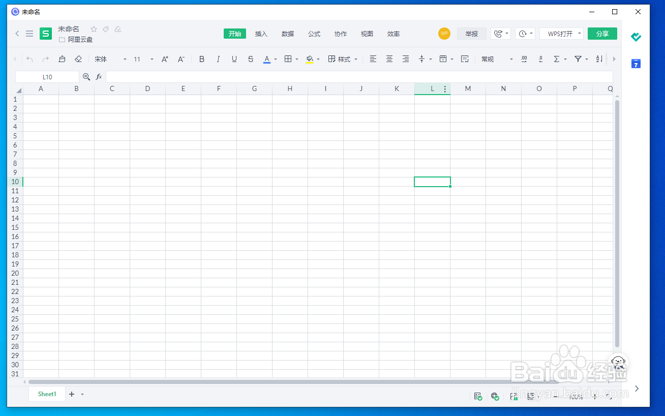Select the Sheet1 tab
The image size is (665, 416).
tap(47, 394)
